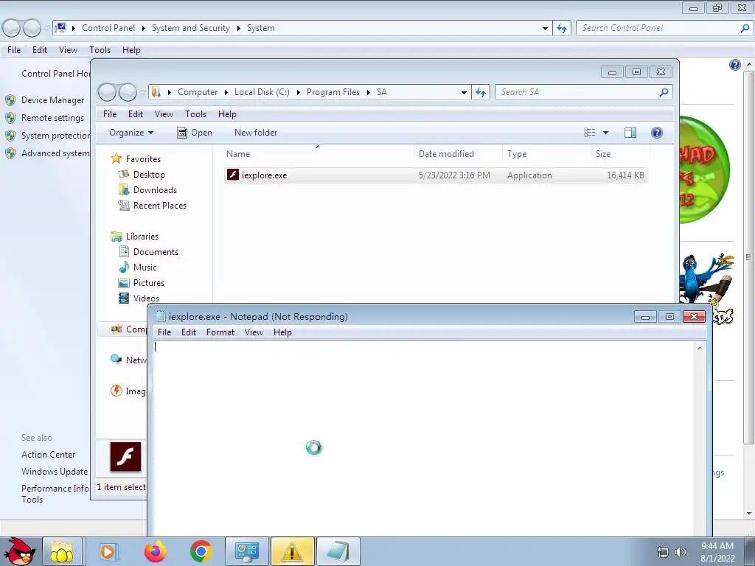Select Libraries in navigation pane
The height and width of the screenshot is (566, 755).
[x=142, y=237]
